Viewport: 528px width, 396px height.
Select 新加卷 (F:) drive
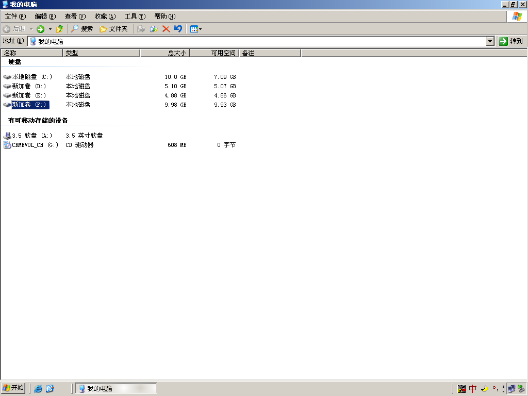pos(30,105)
